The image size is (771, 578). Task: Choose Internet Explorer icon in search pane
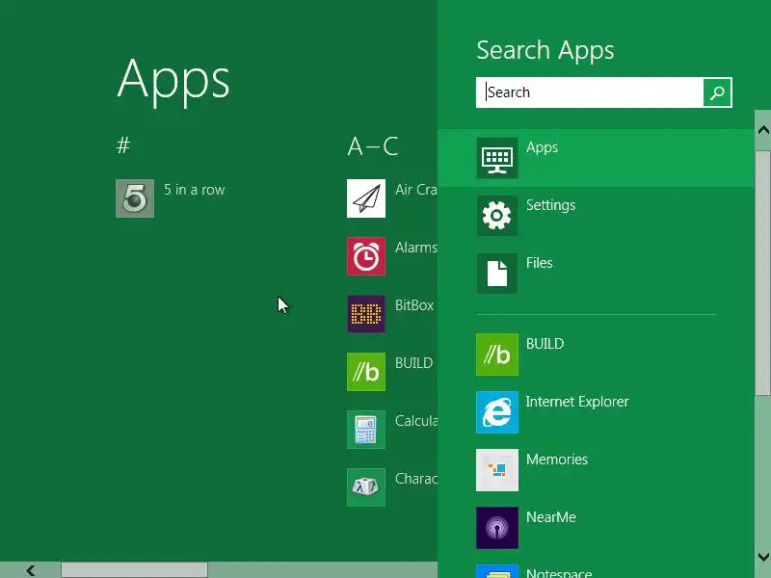pyautogui.click(x=497, y=412)
